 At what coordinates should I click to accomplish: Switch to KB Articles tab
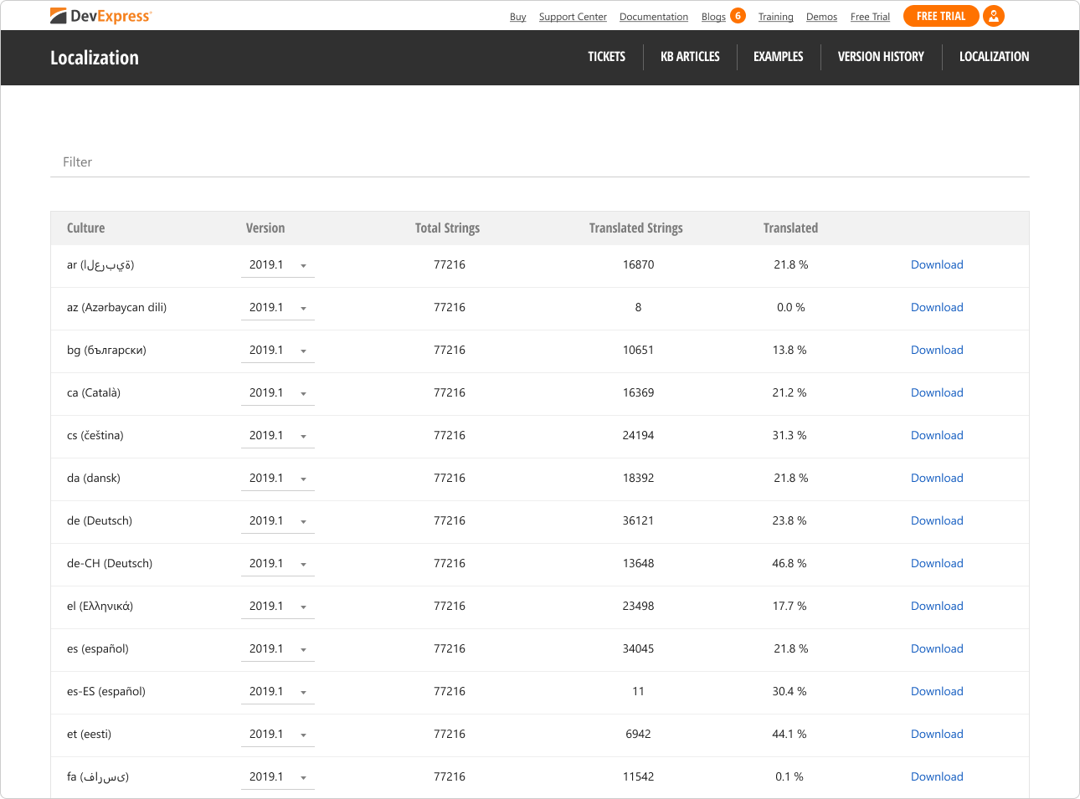[x=690, y=57]
